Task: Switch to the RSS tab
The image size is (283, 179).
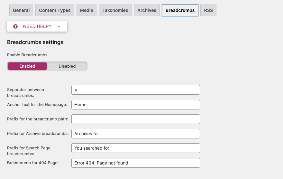Action: (x=208, y=10)
